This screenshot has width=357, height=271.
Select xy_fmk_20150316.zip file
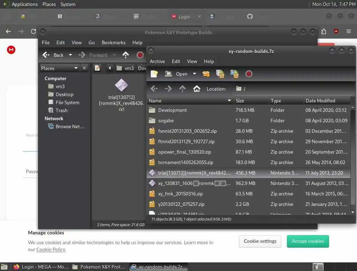pos(249,194)
